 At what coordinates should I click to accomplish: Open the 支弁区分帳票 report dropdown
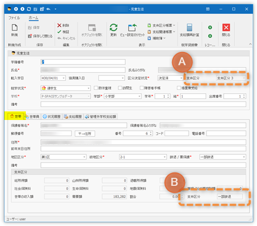click(161, 26)
